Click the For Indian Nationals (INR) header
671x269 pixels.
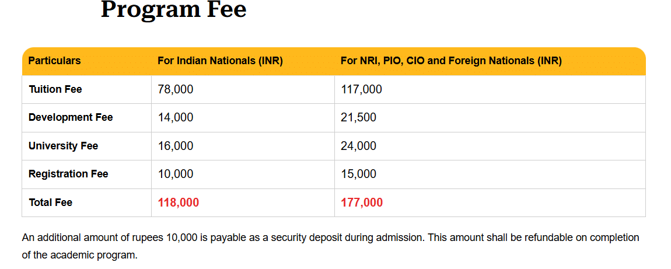coord(220,61)
